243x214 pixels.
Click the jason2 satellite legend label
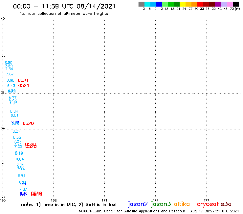(138, 204)
